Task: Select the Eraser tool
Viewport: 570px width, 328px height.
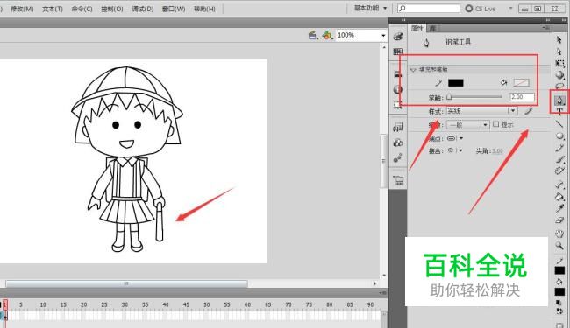Action: pos(559,220)
